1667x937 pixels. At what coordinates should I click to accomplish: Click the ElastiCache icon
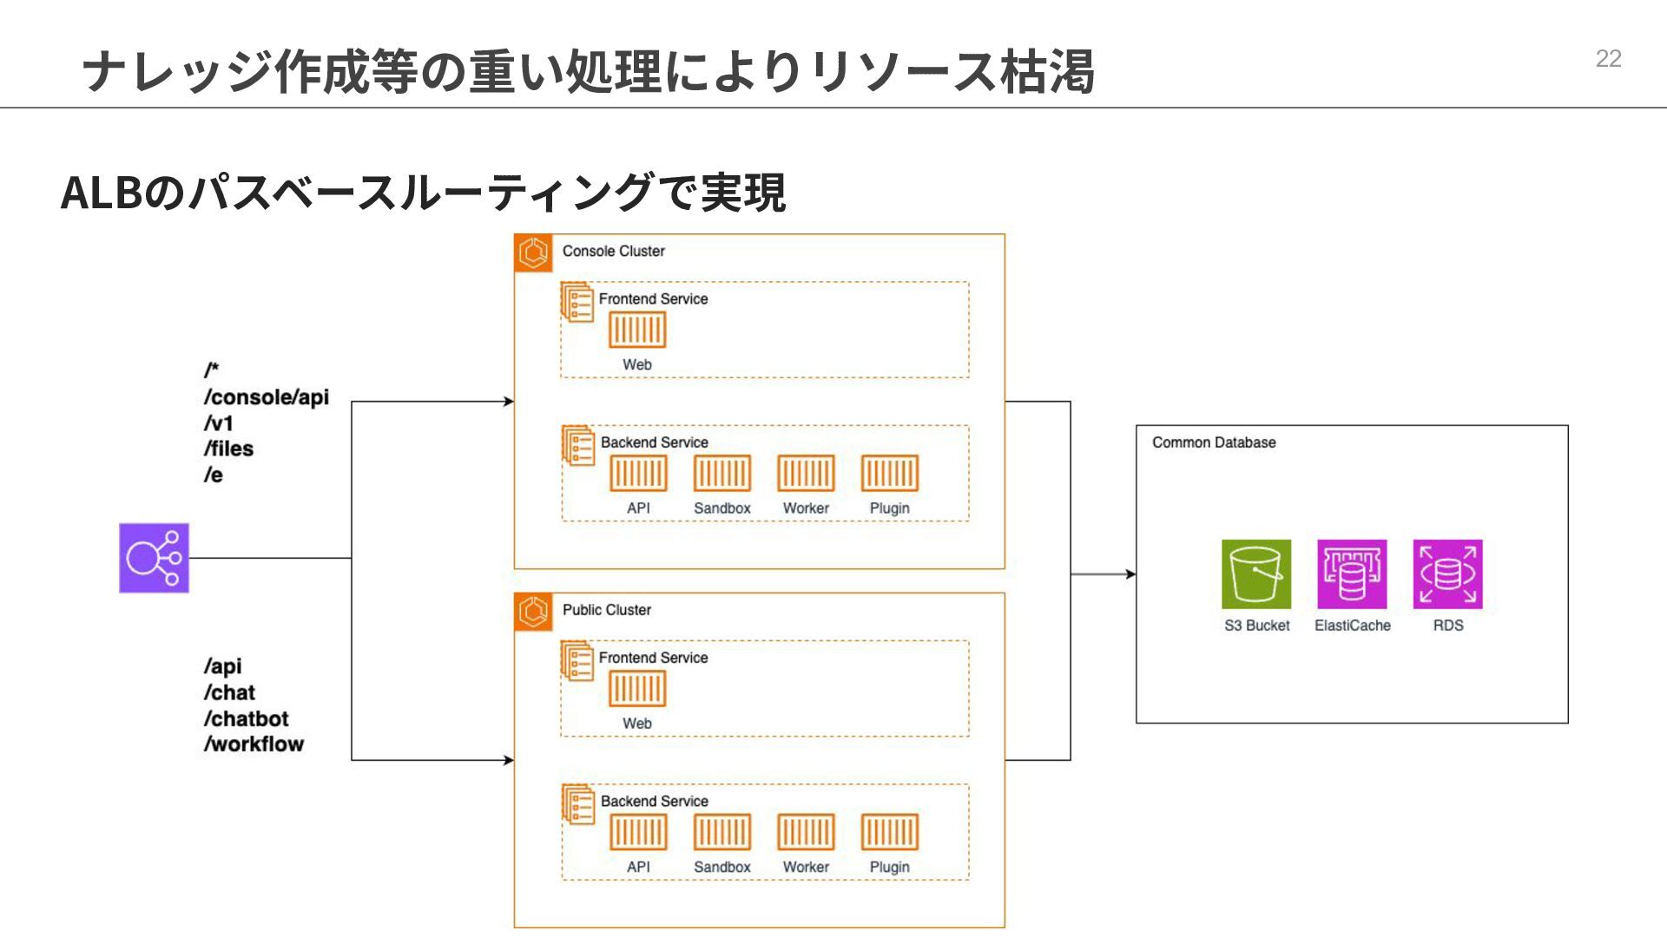click(x=1352, y=573)
